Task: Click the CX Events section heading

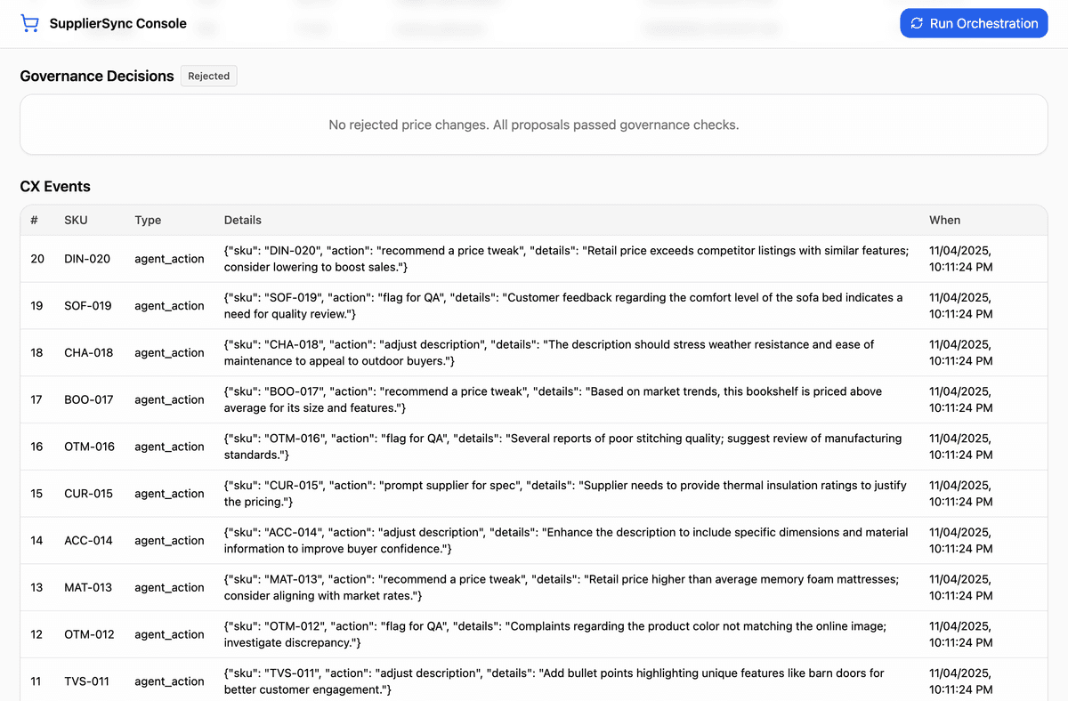Action: click(x=55, y=186)
